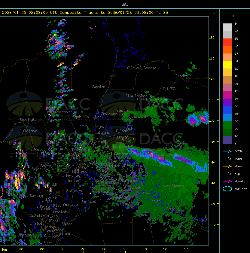250x253 pixels.
Task: Click the 'MAIPU' map label
Action: (x=83, y=165)
